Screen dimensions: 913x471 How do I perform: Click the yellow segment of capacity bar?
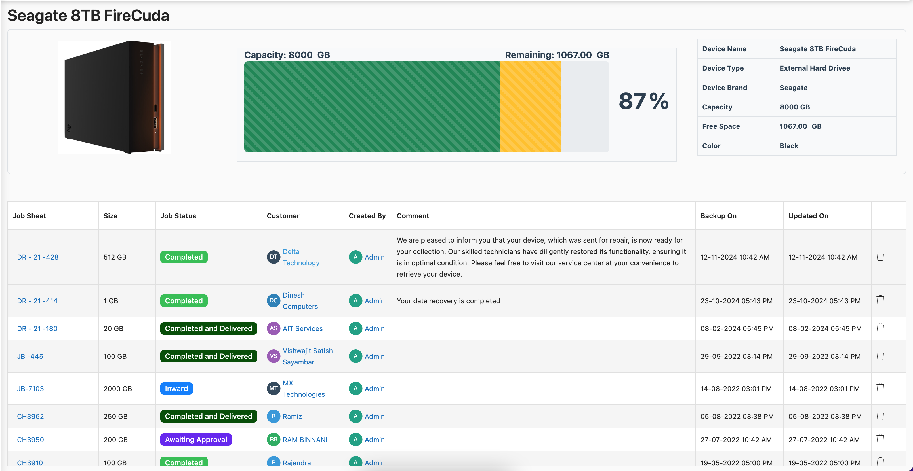(530, 107)
